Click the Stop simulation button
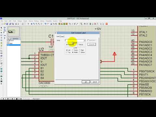 pyautogui.click(x=17, y=99)
